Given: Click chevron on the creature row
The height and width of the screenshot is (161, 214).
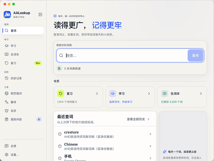Looking at the screenshot, I should click(x=150, y=134).
